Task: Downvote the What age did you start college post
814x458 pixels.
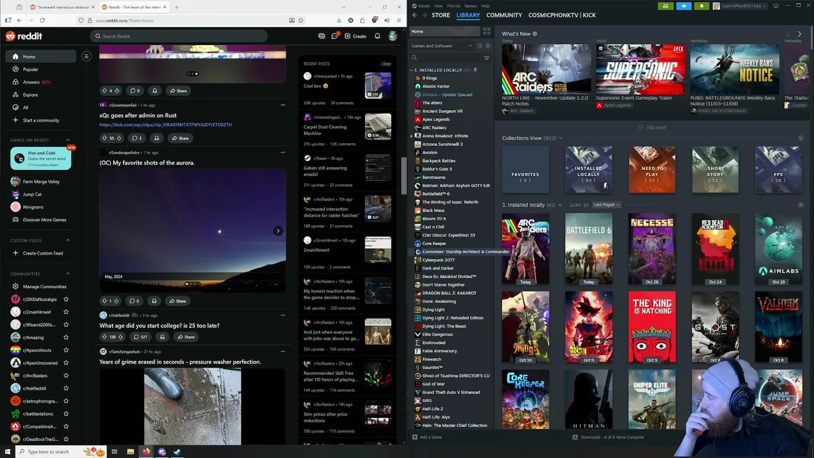Action: point(120,337)
